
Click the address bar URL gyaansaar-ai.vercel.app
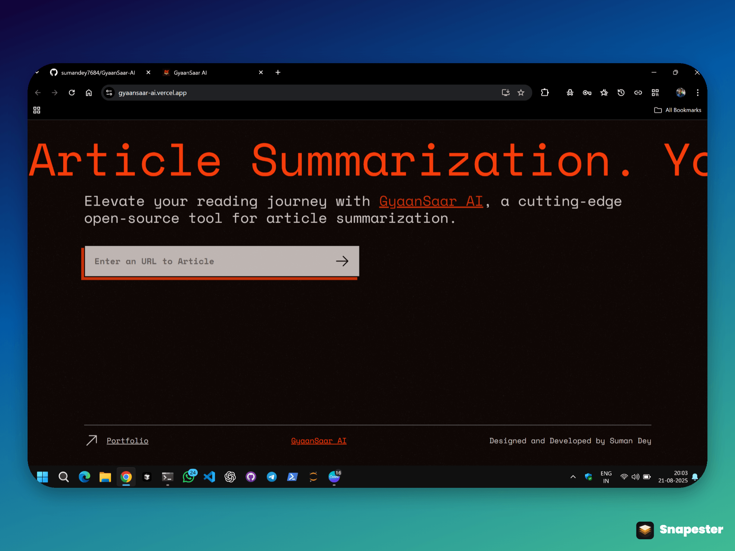coord(153,93)
